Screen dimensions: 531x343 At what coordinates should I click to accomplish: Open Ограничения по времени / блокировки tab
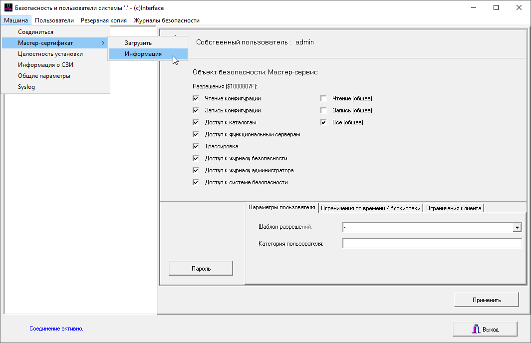[x=371, y=208]
